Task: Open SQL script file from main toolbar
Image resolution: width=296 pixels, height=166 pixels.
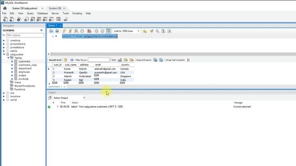Action: 12,19
